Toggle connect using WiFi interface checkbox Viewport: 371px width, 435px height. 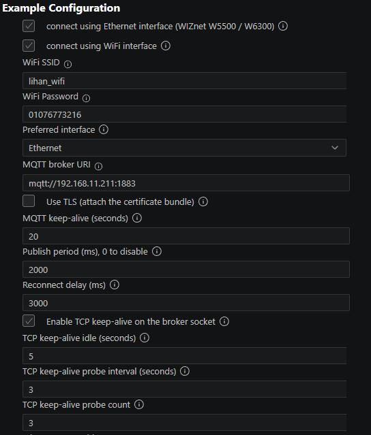click(29, 46)
